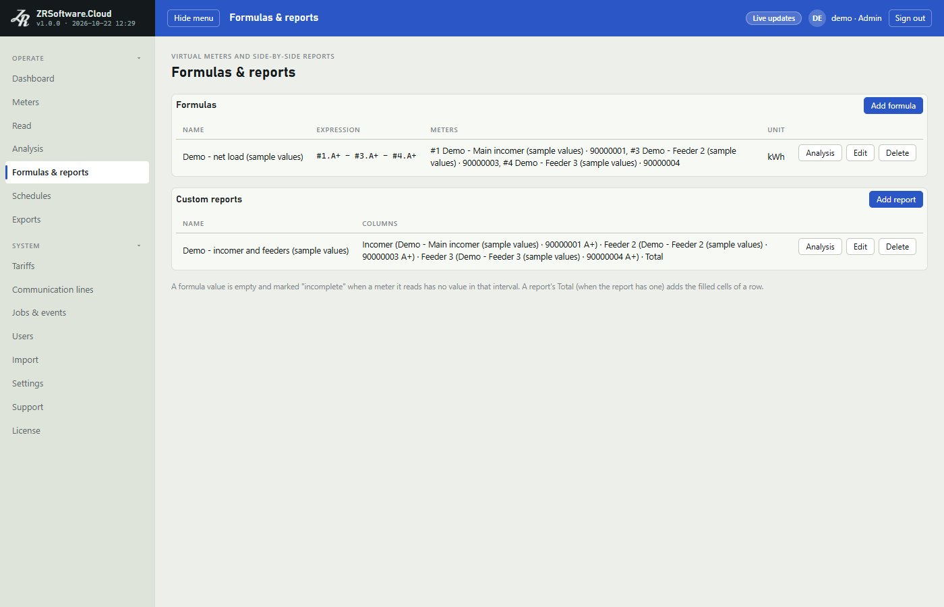The width and height of the screenshot is (944, 607).
Task: Open the License page
Action: (x=77, y=431)
